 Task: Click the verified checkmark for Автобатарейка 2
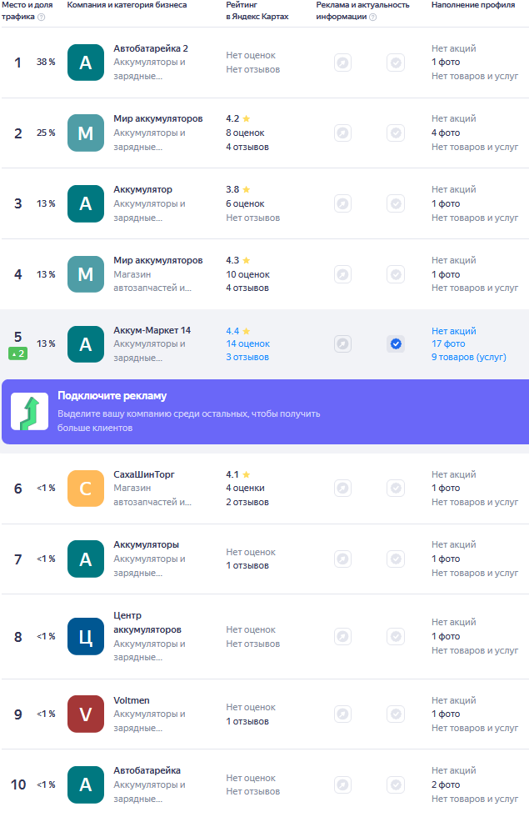coord(396,63)
